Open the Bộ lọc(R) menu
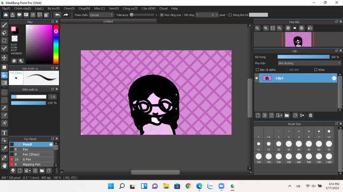343x192 pixels. (54, 8)
